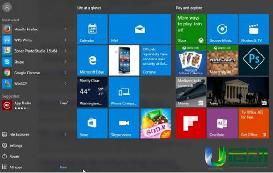The height and width of the screenshot is (173, 273).
Task: Expand File Explorer submenu arrow
Action: [66, 134]
